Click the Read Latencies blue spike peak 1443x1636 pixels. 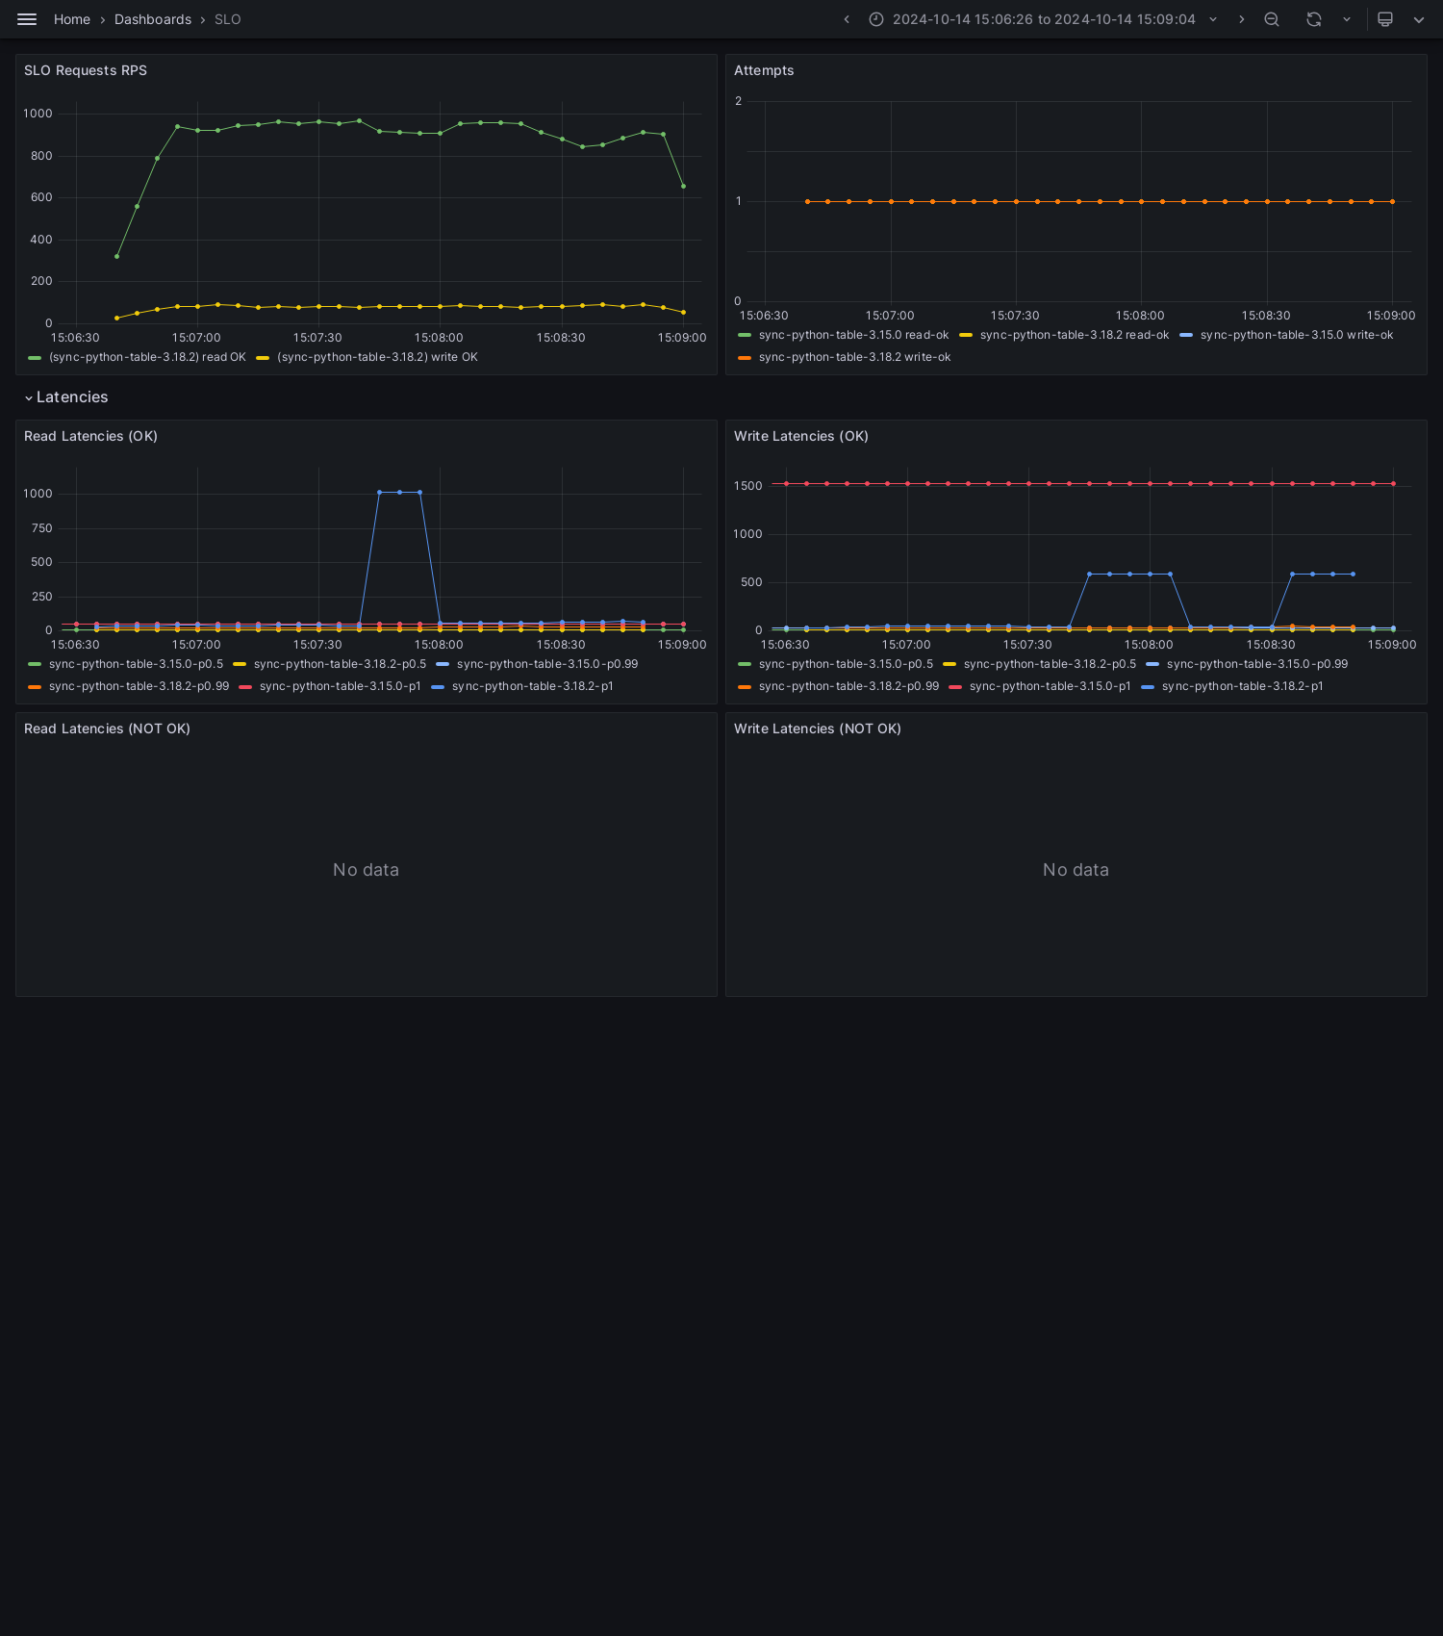coord(399,492)
